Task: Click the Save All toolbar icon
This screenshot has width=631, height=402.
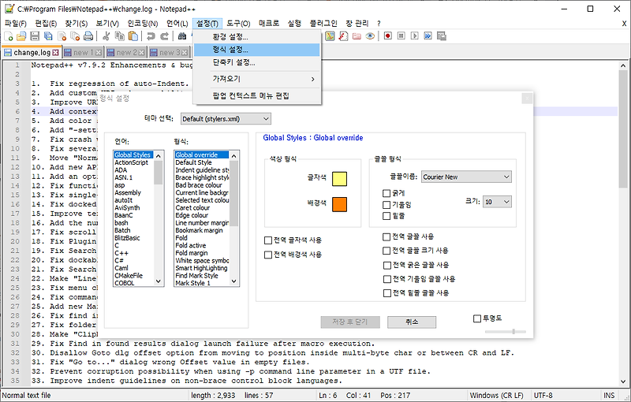Action: 48,36
